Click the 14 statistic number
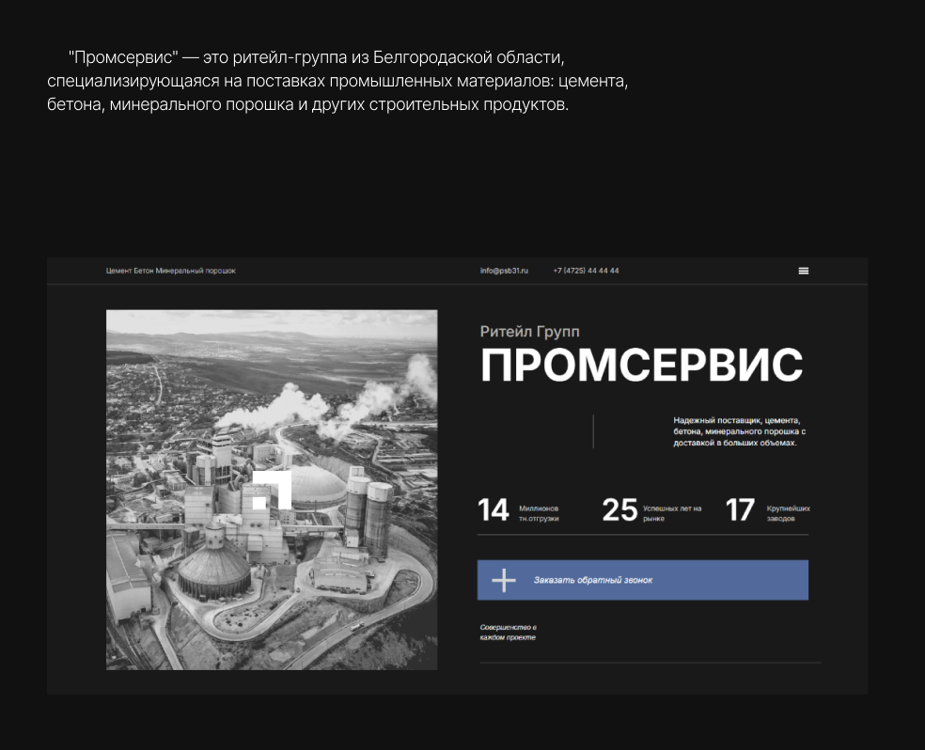The image size is (925, 750). click(x=493, y=510)
